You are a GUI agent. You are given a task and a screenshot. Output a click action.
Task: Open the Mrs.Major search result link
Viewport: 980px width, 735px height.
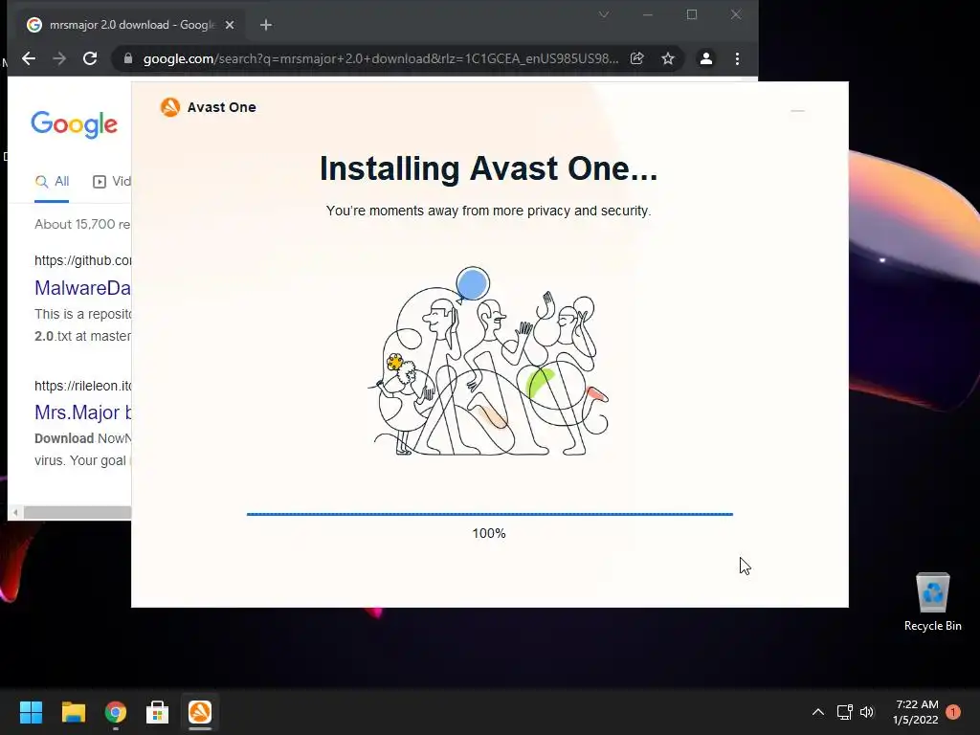click(82, 412)
